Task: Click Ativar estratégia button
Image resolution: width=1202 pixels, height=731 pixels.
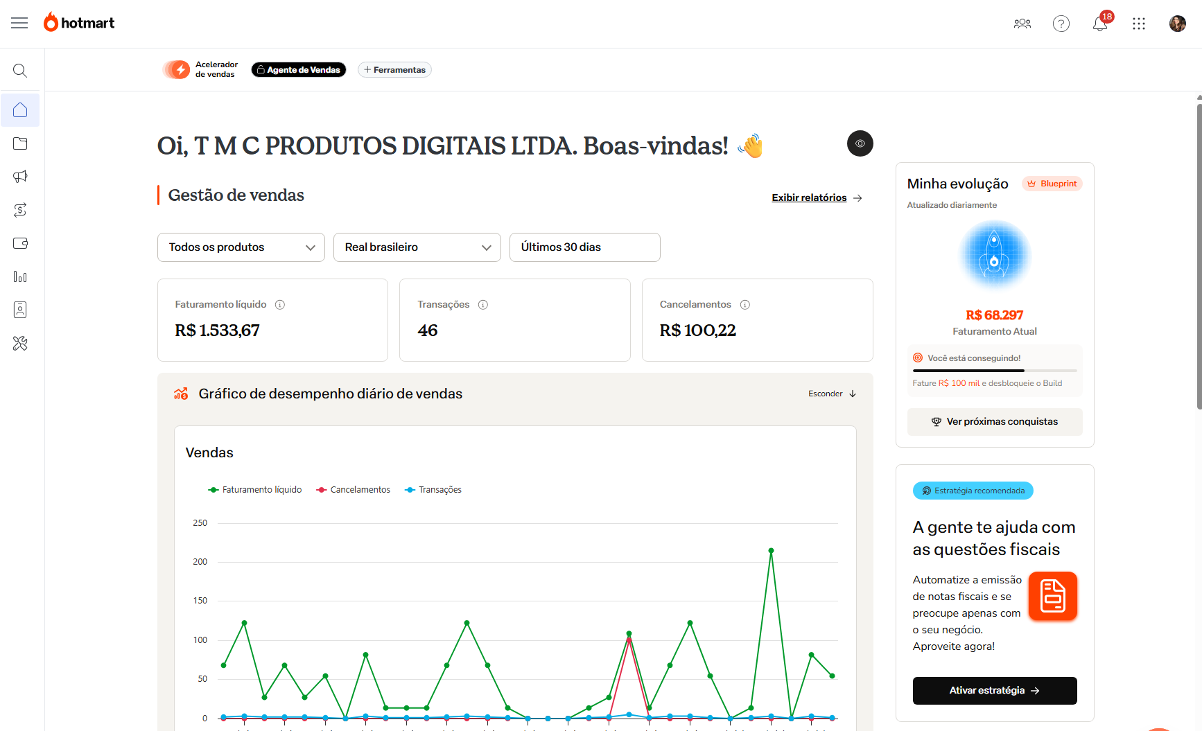Action: click(x=995, y=691)
